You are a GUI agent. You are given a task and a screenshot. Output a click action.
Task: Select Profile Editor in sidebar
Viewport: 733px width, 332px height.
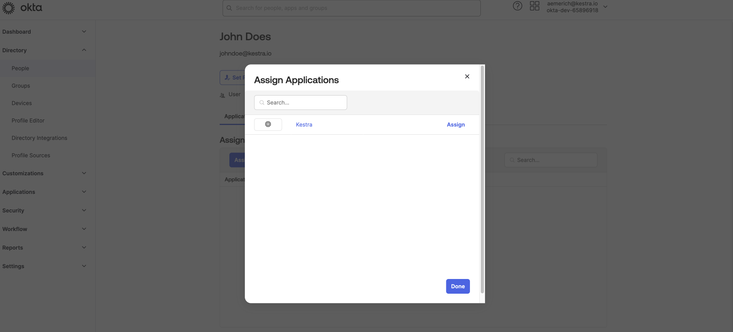pyautogui.click(x=28, y=121)
